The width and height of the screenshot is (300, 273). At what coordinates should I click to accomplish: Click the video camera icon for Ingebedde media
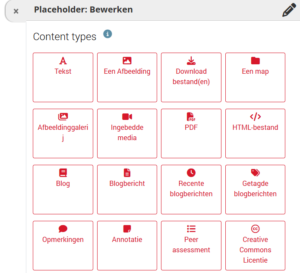click(x=127, y=116)
